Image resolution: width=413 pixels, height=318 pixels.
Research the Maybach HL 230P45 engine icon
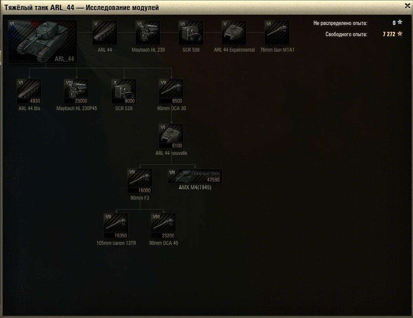pyautogui.click(x=76, y=91)
